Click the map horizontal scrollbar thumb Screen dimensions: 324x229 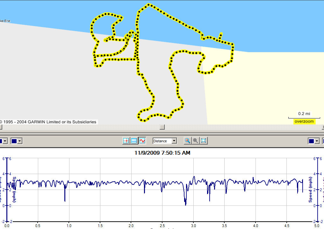tap(162, 127)
